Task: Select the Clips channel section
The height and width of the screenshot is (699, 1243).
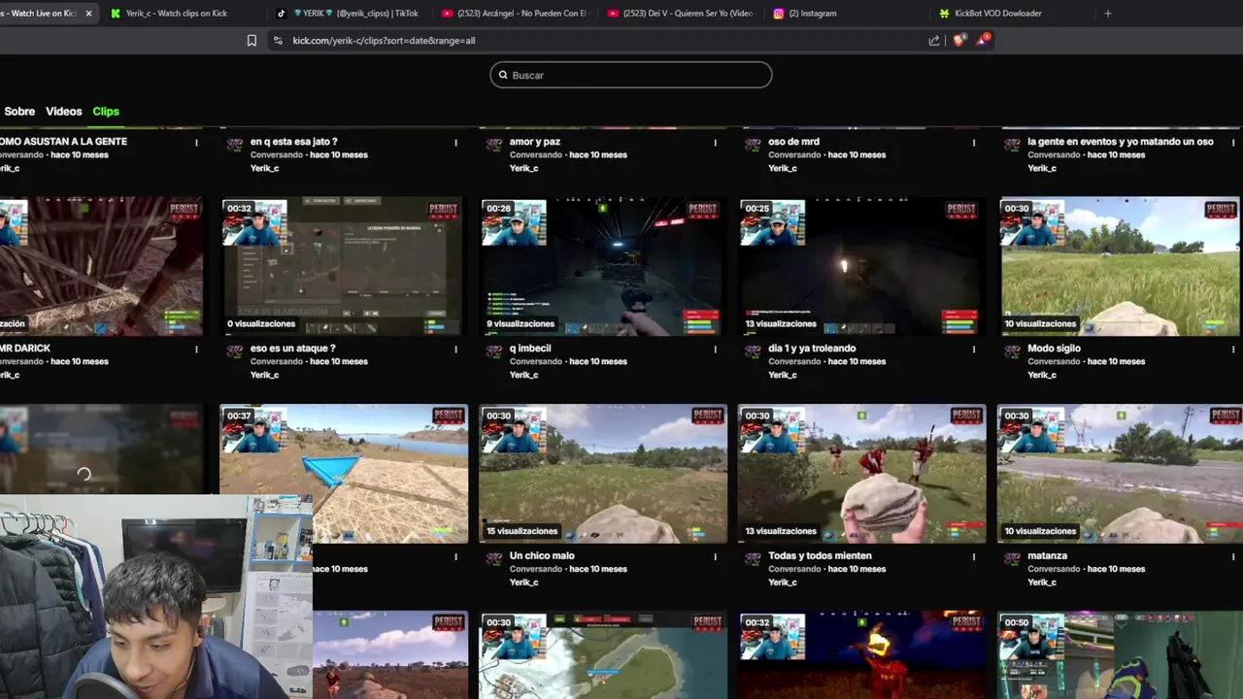Action: (x=106, y=112)
